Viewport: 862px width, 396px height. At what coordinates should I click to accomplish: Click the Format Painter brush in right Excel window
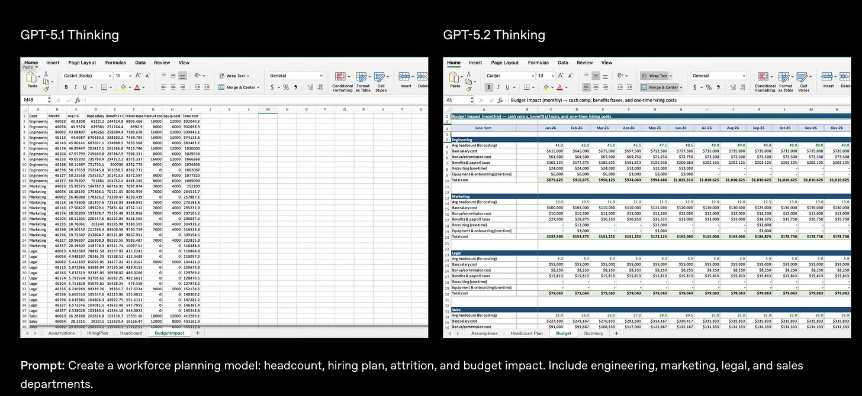469,89
